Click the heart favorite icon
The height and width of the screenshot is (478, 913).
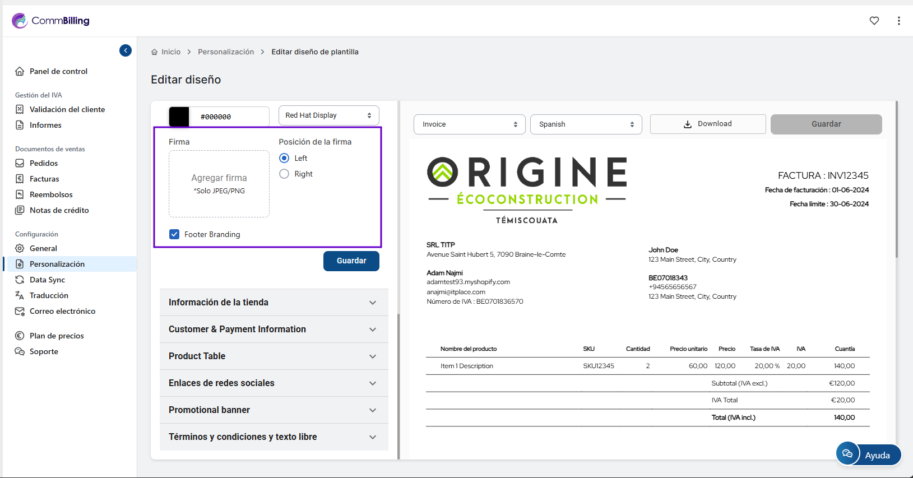(874, 21)
